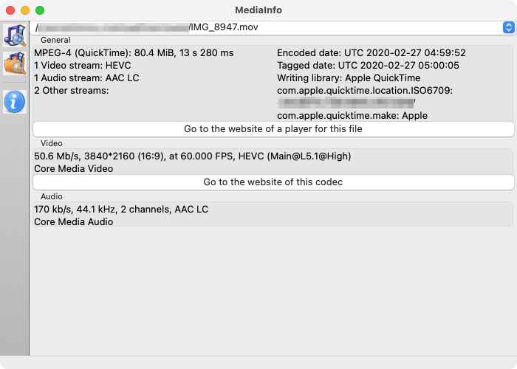Close the MediaInfo window

click(10, 10)
